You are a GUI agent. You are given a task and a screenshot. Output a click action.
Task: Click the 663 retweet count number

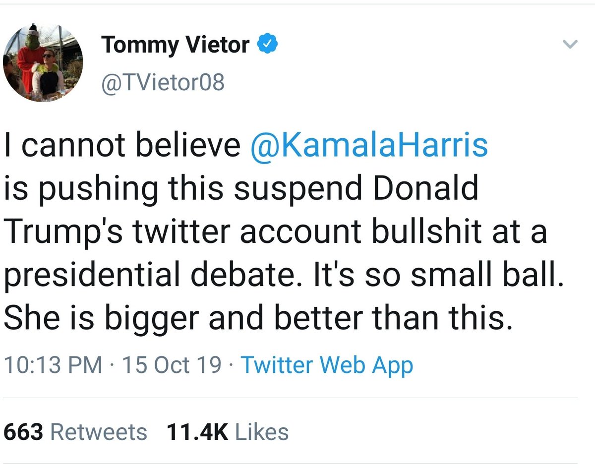(x=23, y=432)
